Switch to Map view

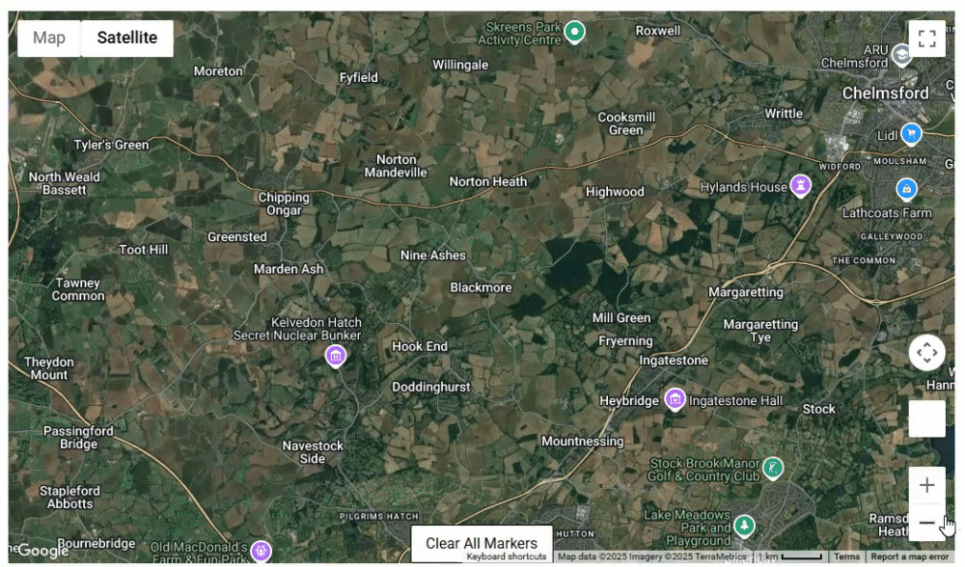48,39
